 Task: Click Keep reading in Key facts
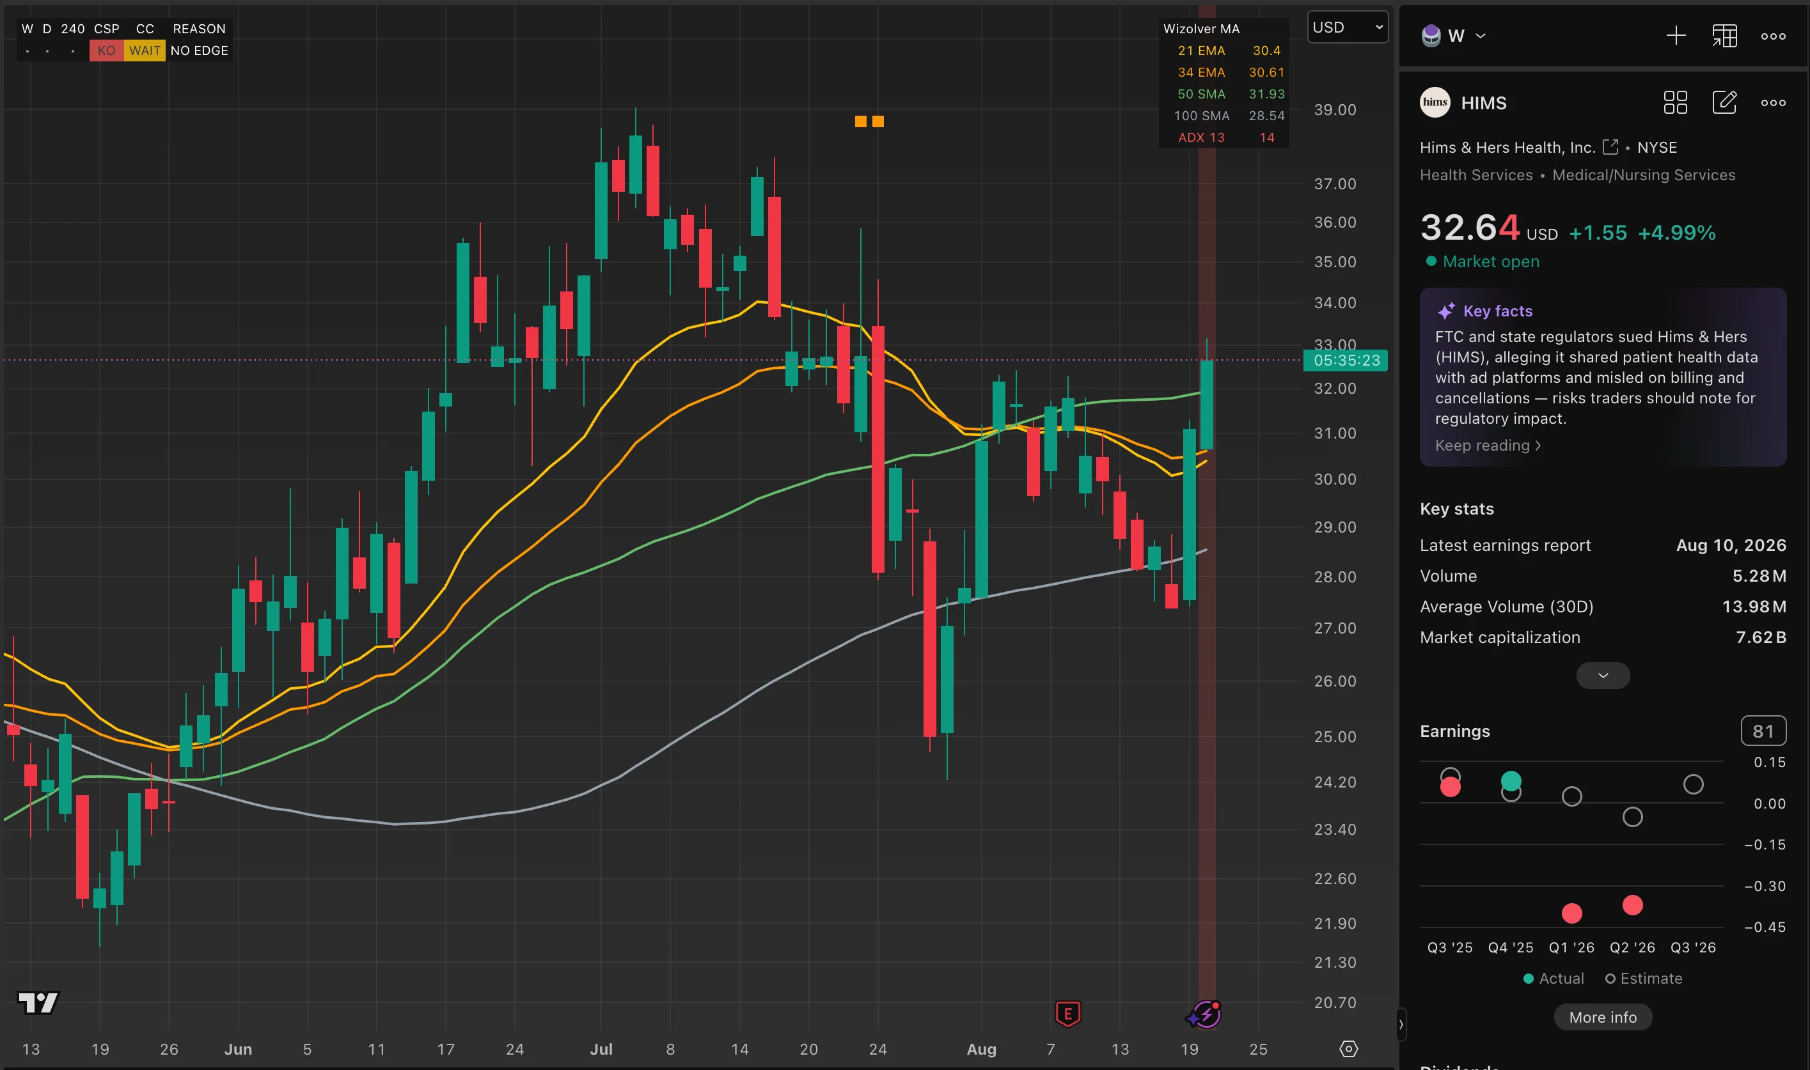coord(1488,446)
